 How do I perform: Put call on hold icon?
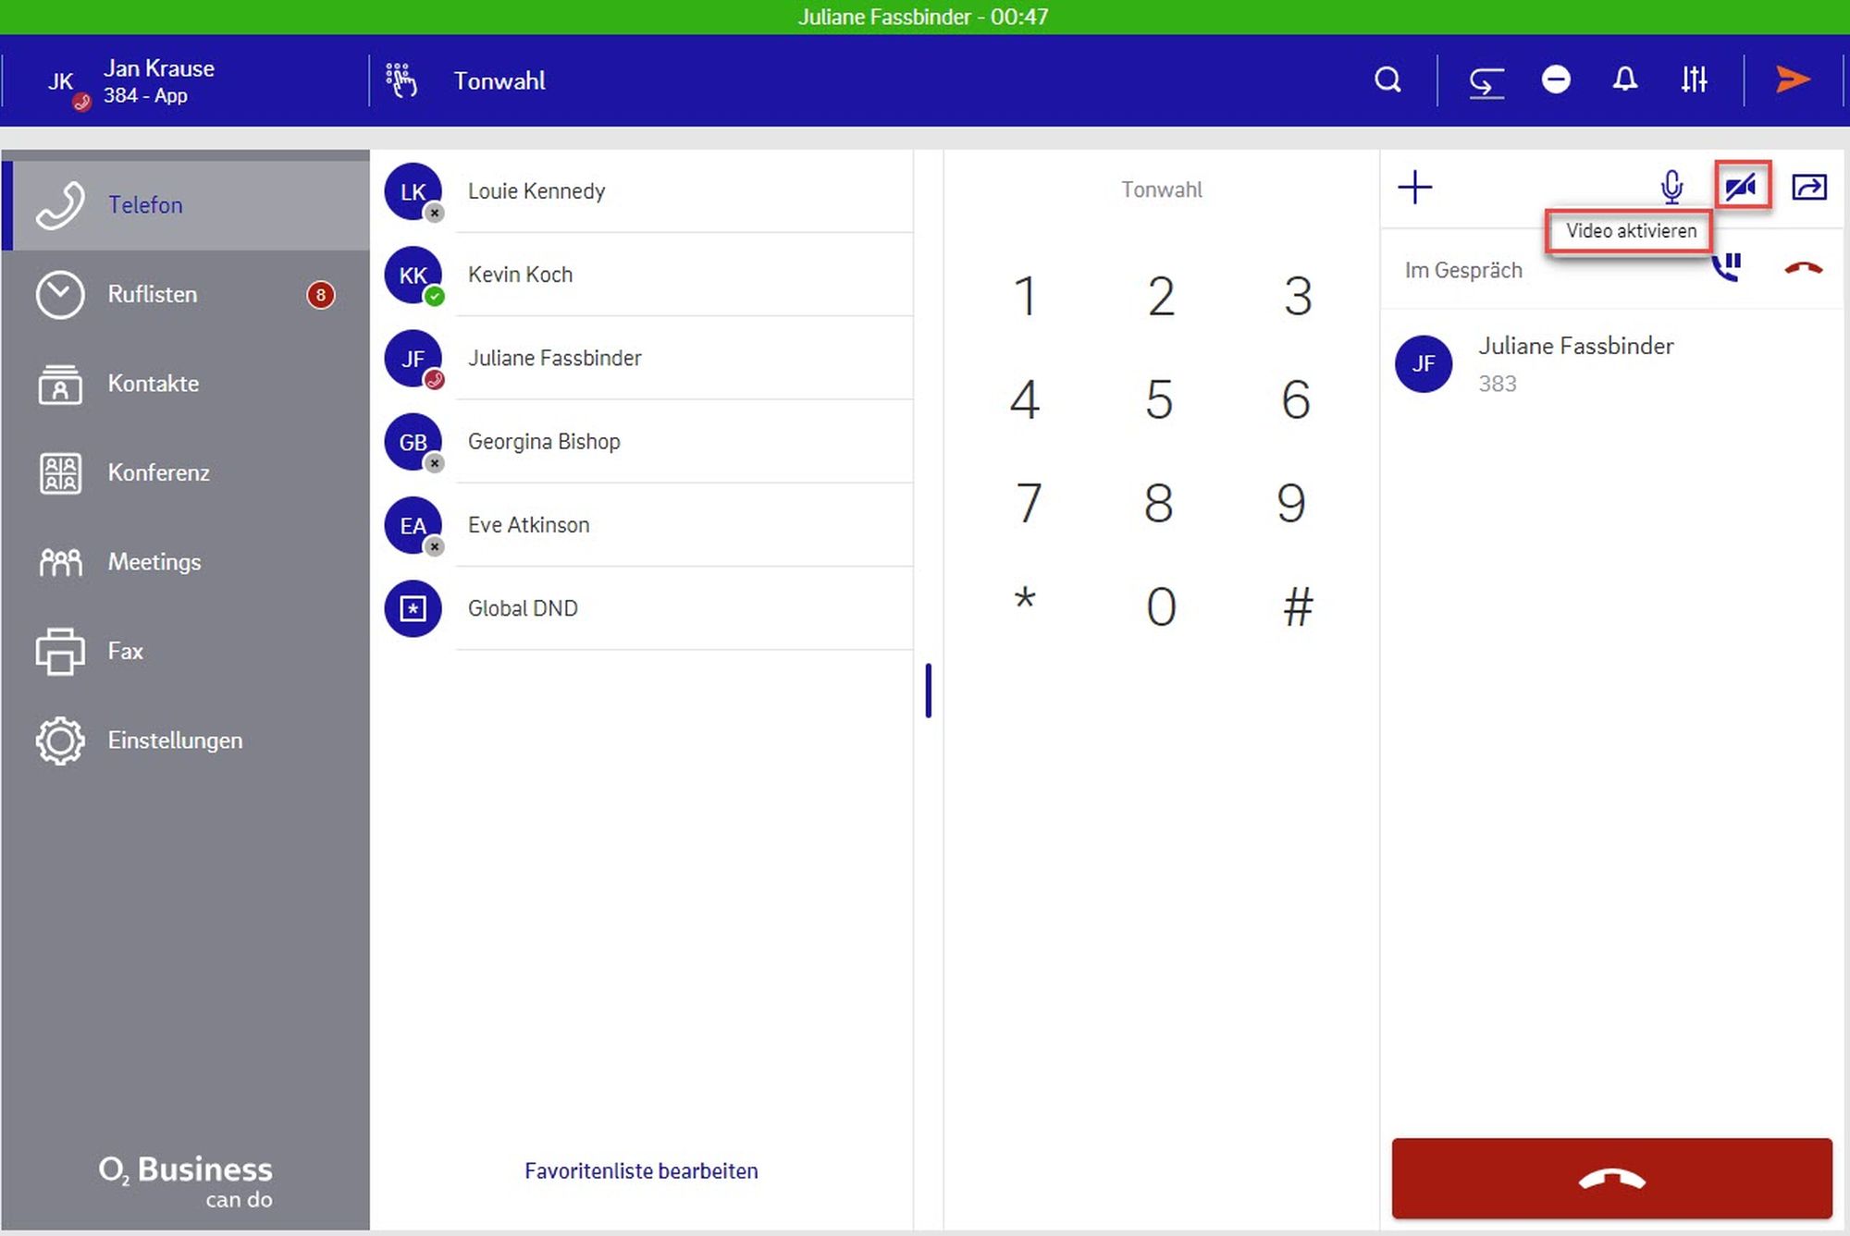1726,268
